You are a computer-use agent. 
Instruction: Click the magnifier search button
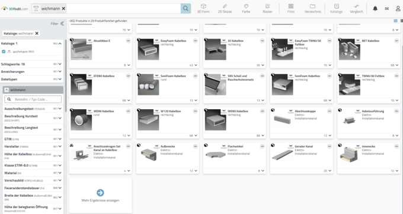pos(185,8)
